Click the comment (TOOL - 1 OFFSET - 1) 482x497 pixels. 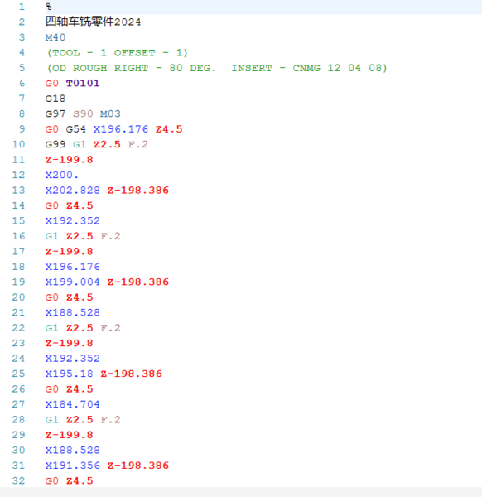click(118, 53)
